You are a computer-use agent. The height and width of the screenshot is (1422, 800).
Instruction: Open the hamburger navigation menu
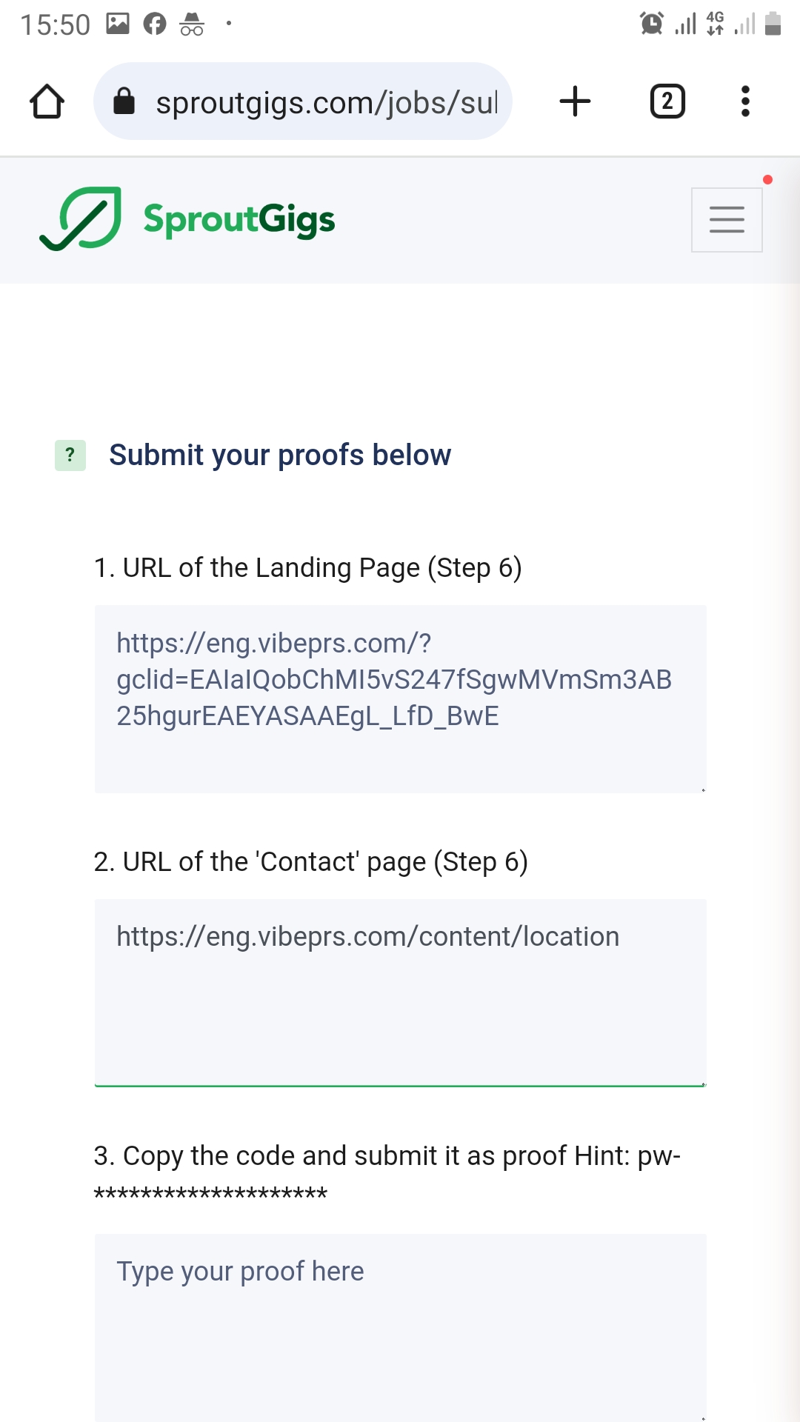point(726,219)
